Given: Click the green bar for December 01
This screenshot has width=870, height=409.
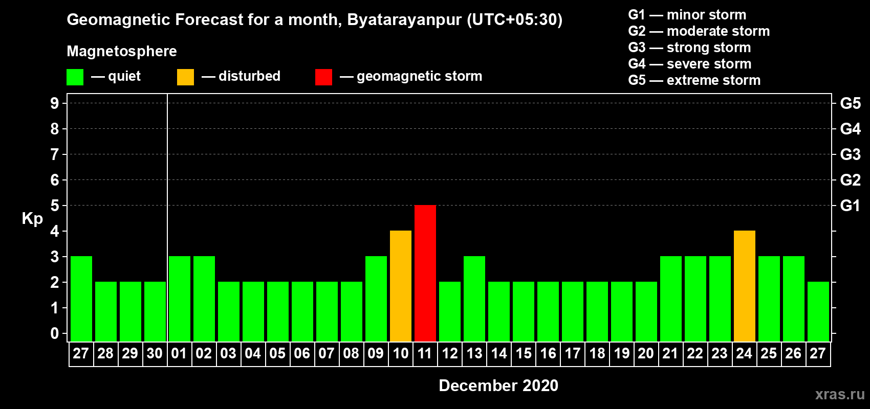Looking at the screenshot, I should 180,299.
